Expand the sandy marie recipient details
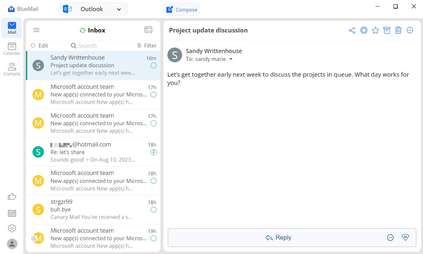Screen dimensions: 423x254 230,59
